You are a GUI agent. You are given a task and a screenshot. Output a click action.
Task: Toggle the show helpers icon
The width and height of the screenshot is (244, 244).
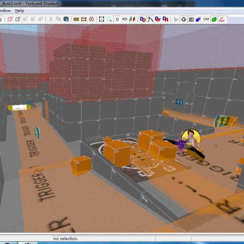(x=176, y=20)
